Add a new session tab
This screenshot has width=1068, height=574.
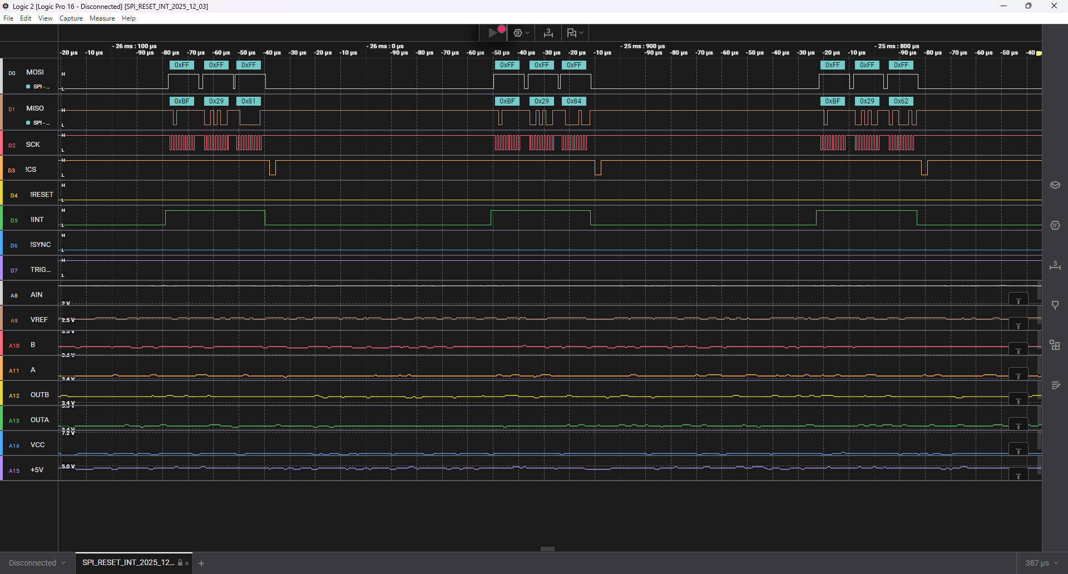(201, 563)
